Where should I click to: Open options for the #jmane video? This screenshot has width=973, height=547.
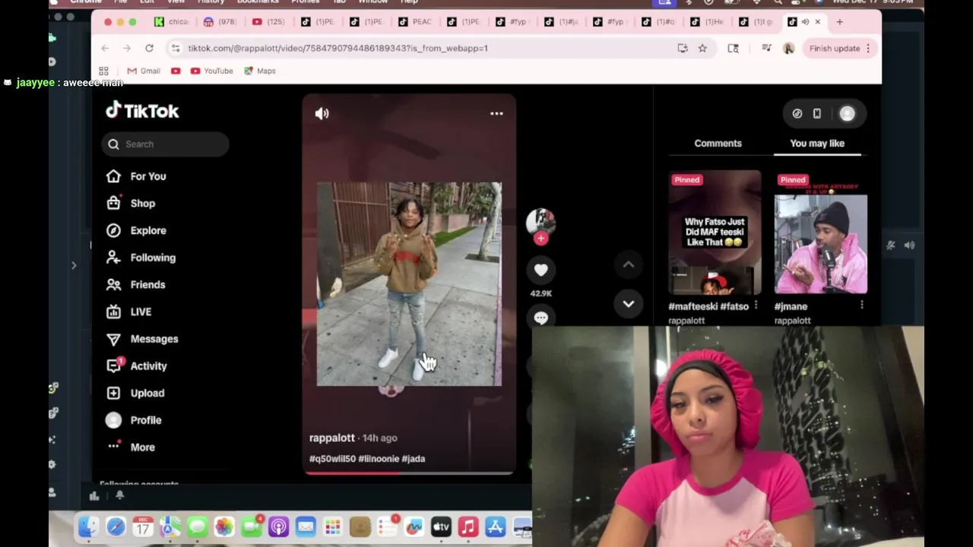coord(861,305)
